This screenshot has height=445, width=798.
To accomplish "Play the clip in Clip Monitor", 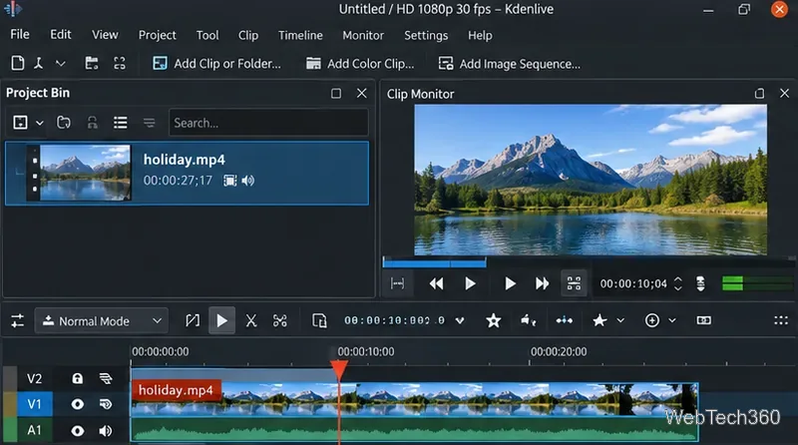I will (470, 283).
